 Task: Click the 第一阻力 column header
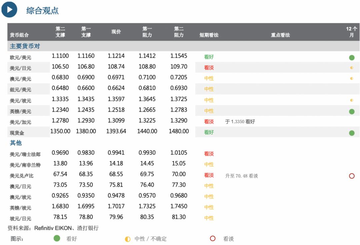coord(147,32)
